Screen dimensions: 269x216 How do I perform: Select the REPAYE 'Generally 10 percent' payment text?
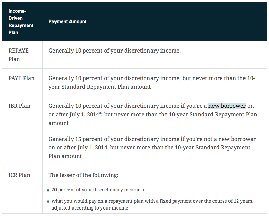coord(115,51)
